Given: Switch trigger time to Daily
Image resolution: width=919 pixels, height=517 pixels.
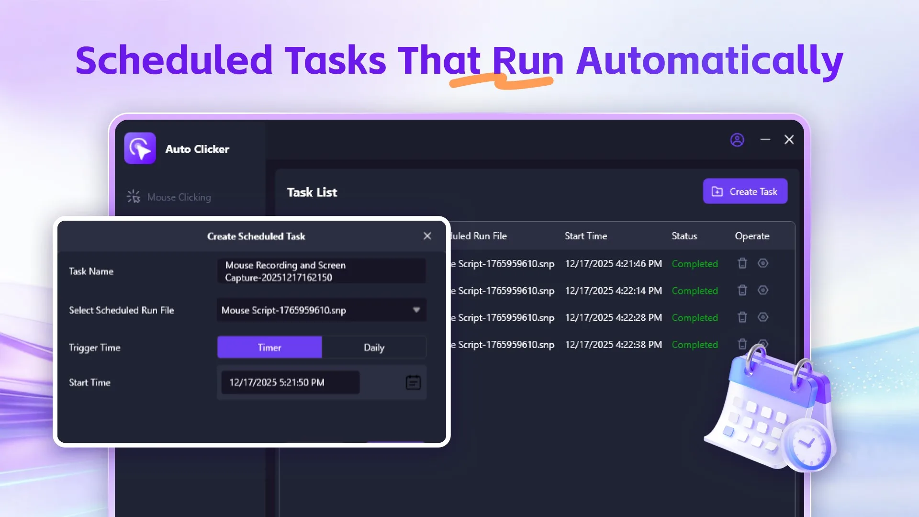Looking at the screenshot, I should (374, 348).
